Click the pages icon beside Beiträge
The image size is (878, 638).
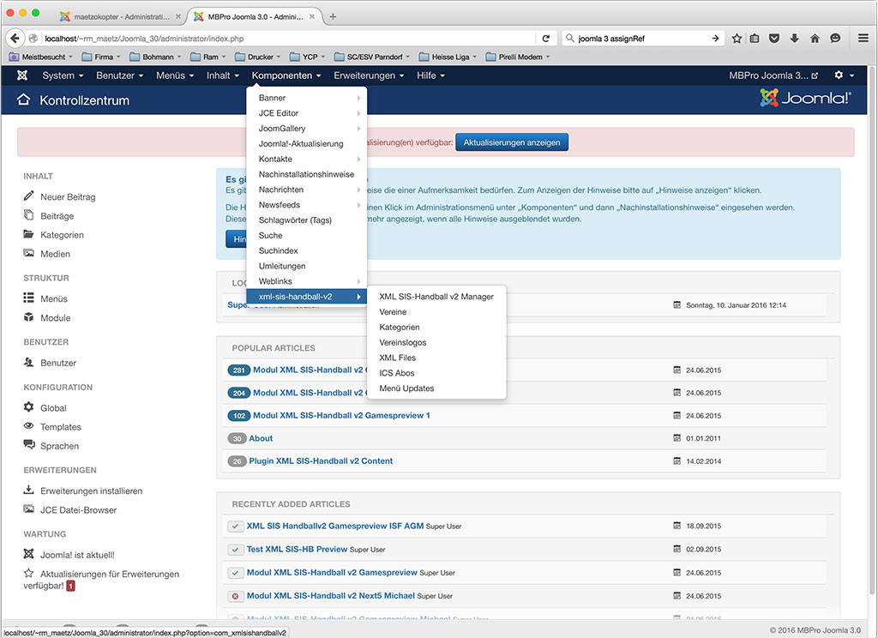click(28, 215)
